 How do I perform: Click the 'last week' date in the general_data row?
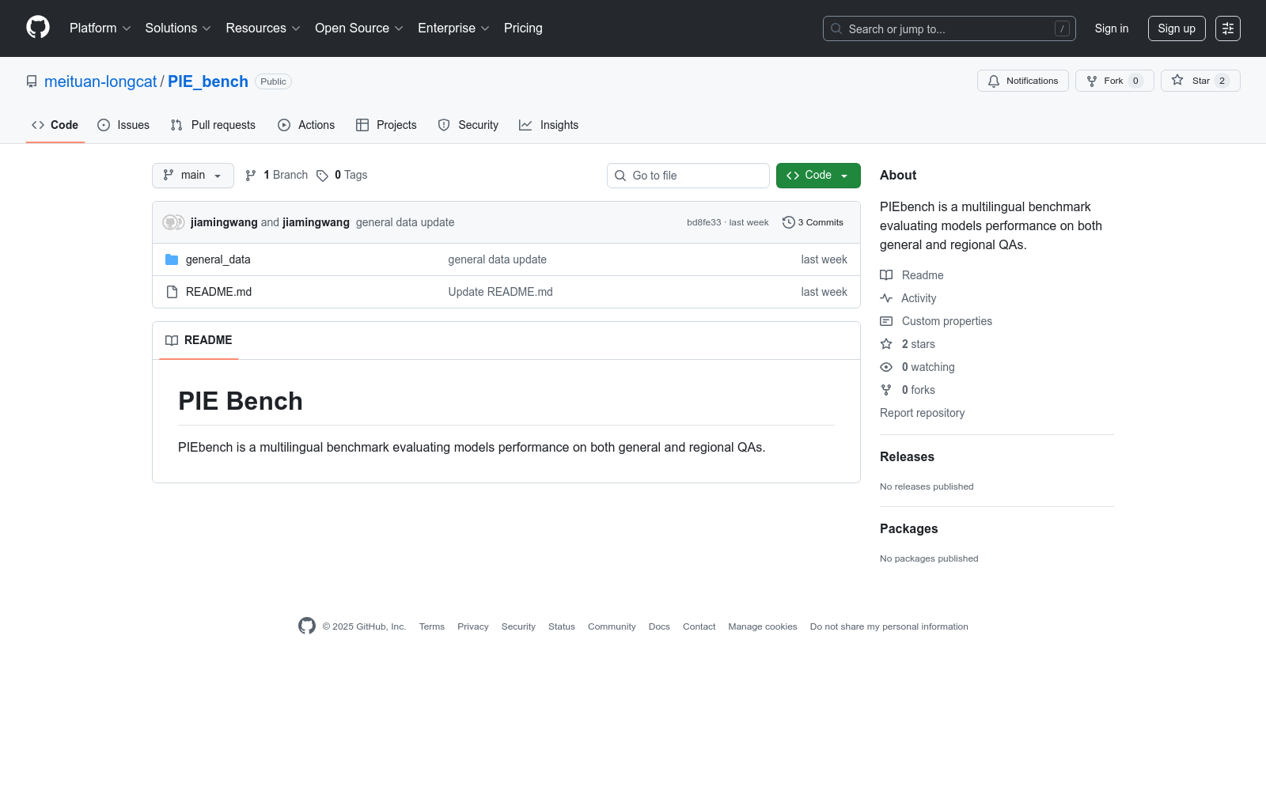pyautogui.click(x=824, y=259)
